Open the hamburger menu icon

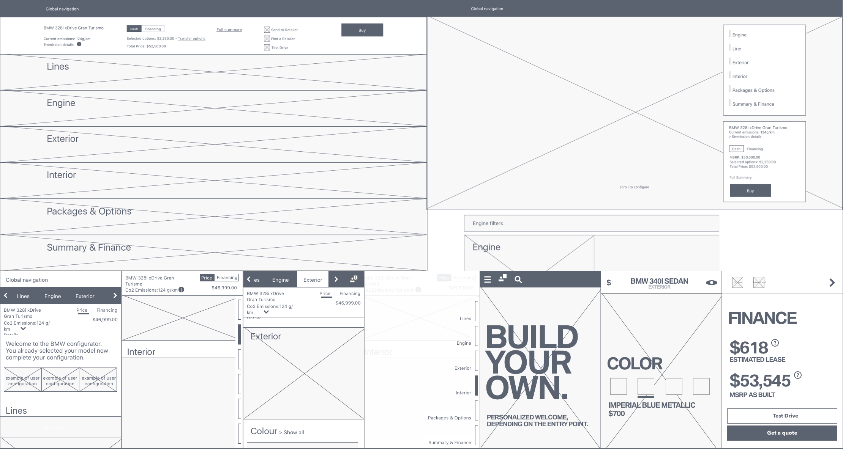[488, 279]
